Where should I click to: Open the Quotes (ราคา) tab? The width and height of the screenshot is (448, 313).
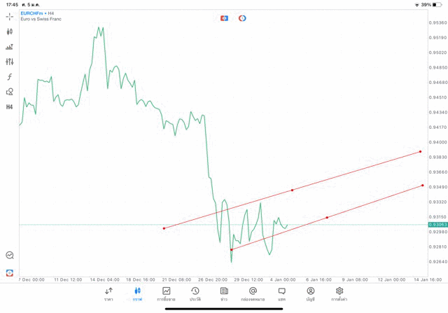[108, 293]
